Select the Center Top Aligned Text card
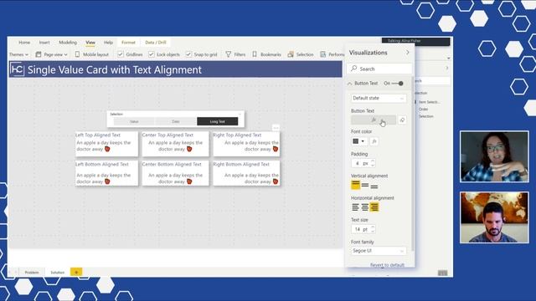Image resolution: width=536 pixels, height=301 pixels. point(175,144)
